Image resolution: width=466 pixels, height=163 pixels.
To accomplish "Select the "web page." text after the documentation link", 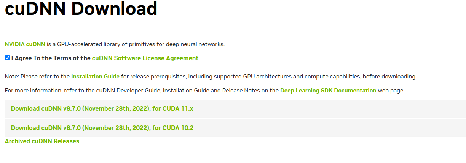I will pyautogui.click(x=391, y=91).
